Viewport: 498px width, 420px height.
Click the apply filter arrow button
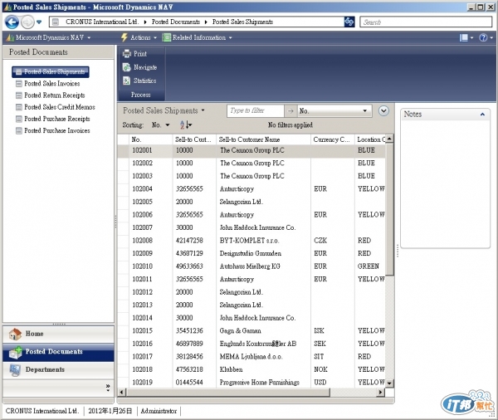290,111
